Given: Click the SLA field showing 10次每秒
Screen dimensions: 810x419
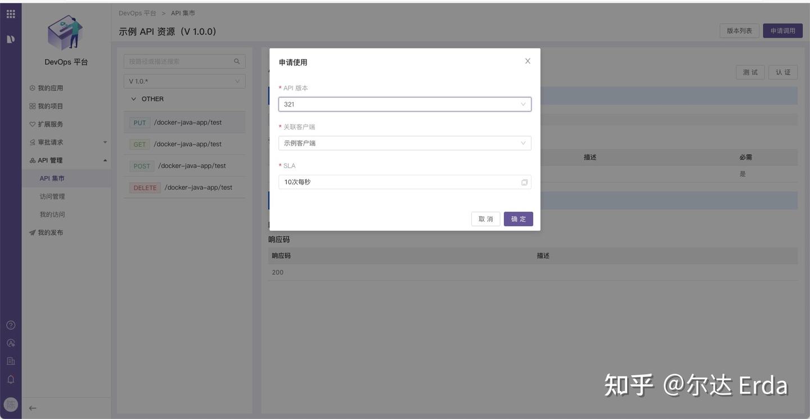Looking at the screenshot, I should 404,182.
